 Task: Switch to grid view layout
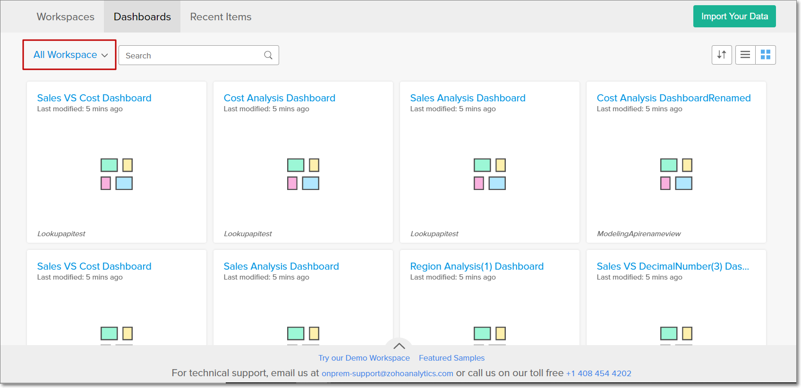[x=766, y=55]
